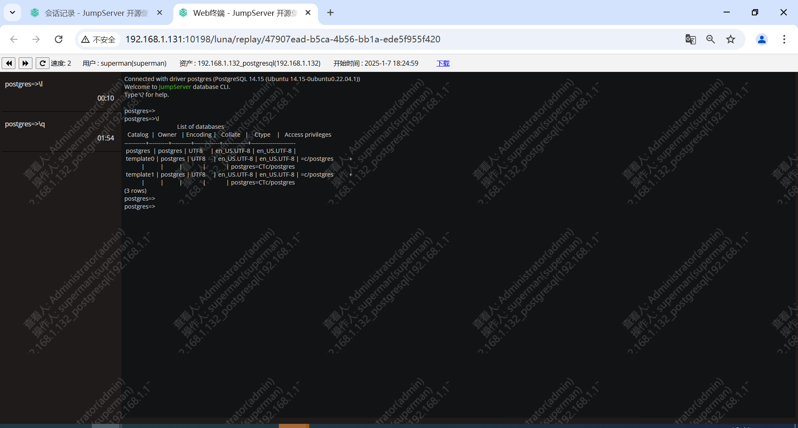Restore down the browser window
This screenshot has height=428, width=798.
click(x=755, y=12)
